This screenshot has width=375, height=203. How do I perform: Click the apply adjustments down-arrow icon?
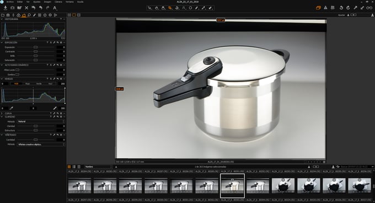coord(362,8)
